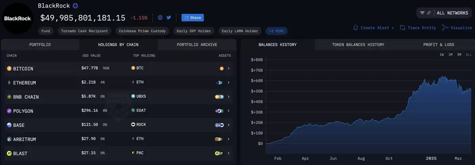The width and height of the screenshot is (475, 165).
Task: Click the Blast row assets icons
Action: 219,153
